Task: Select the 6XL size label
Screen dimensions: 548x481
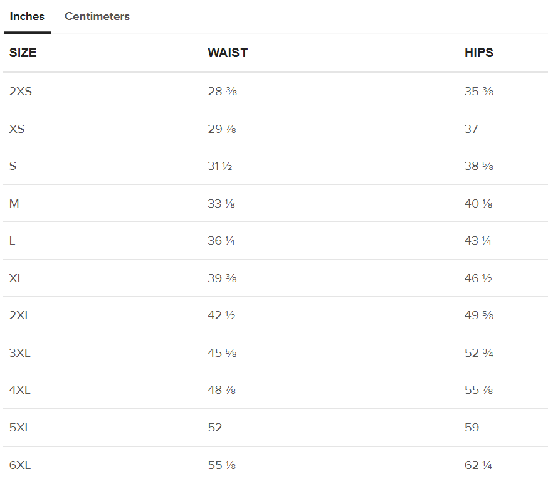Action: click(20, 465)
